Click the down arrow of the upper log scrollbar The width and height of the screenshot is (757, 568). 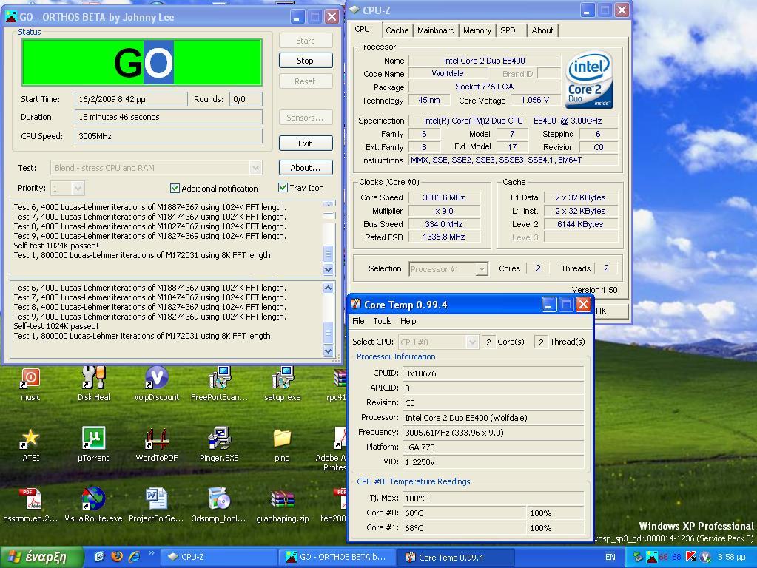(x=329, y=270)
